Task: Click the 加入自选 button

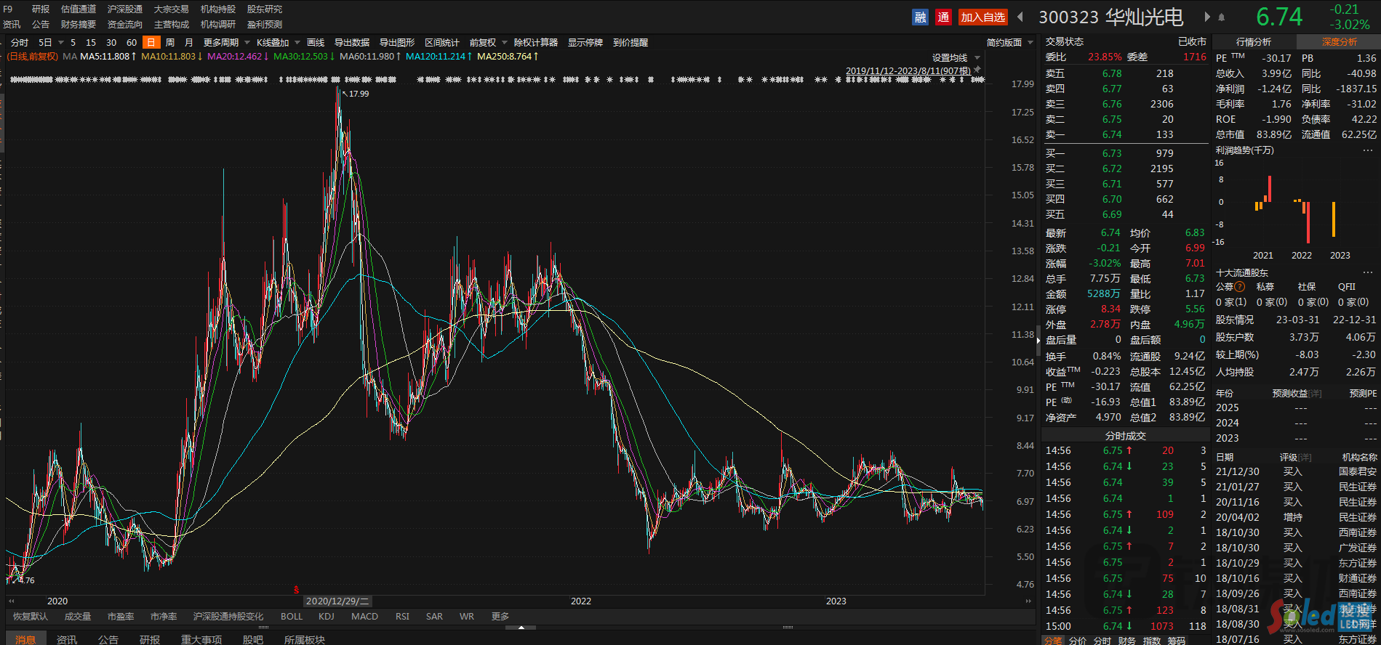Action: click(x=982, y=17)
